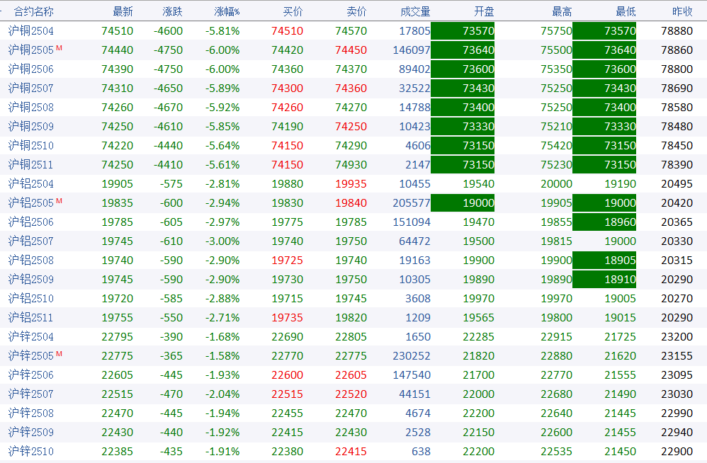Image resolution: width=707 pixels, height=463 pixels.
Task: Click the 最高 column header
Action: click(x=562, y=11)
